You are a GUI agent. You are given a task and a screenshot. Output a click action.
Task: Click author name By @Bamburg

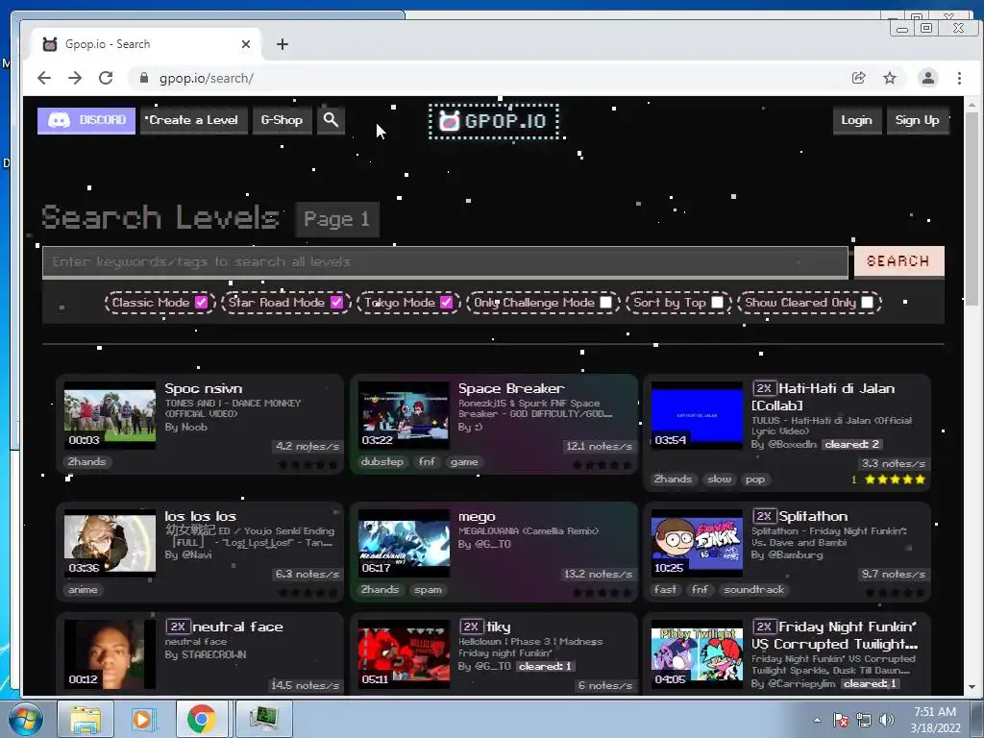coord(787,554)
